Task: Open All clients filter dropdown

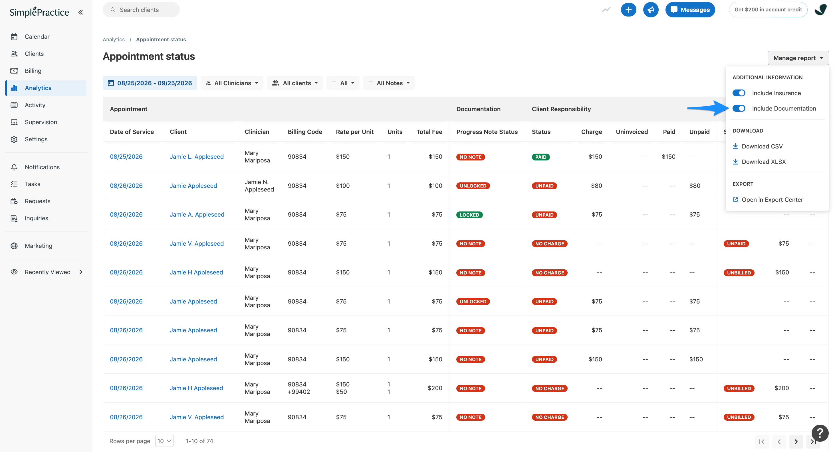Action: pyautogui.click(x=295, y=83)
